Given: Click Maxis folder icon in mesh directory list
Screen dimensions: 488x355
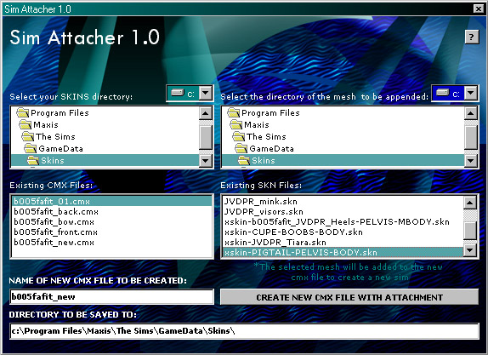Looking at the screenshot, I should click(x=235, y=124).
